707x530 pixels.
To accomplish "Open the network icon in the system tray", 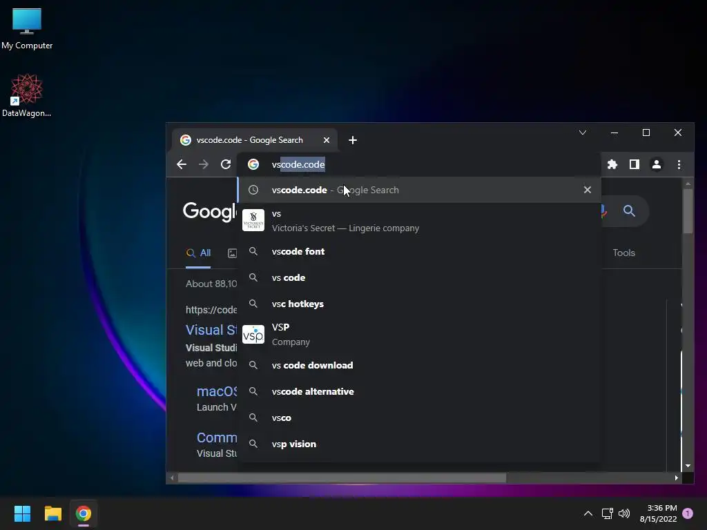I will pos(607,513).
